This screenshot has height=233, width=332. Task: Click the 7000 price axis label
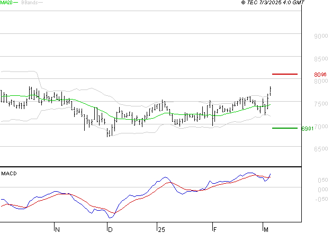tap(321, 127)
